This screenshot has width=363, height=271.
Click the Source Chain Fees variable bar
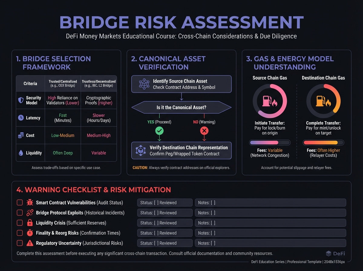[270, 142]
